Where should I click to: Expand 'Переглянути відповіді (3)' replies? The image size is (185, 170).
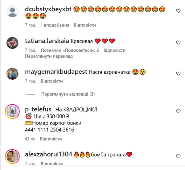(x=68, y=94)
